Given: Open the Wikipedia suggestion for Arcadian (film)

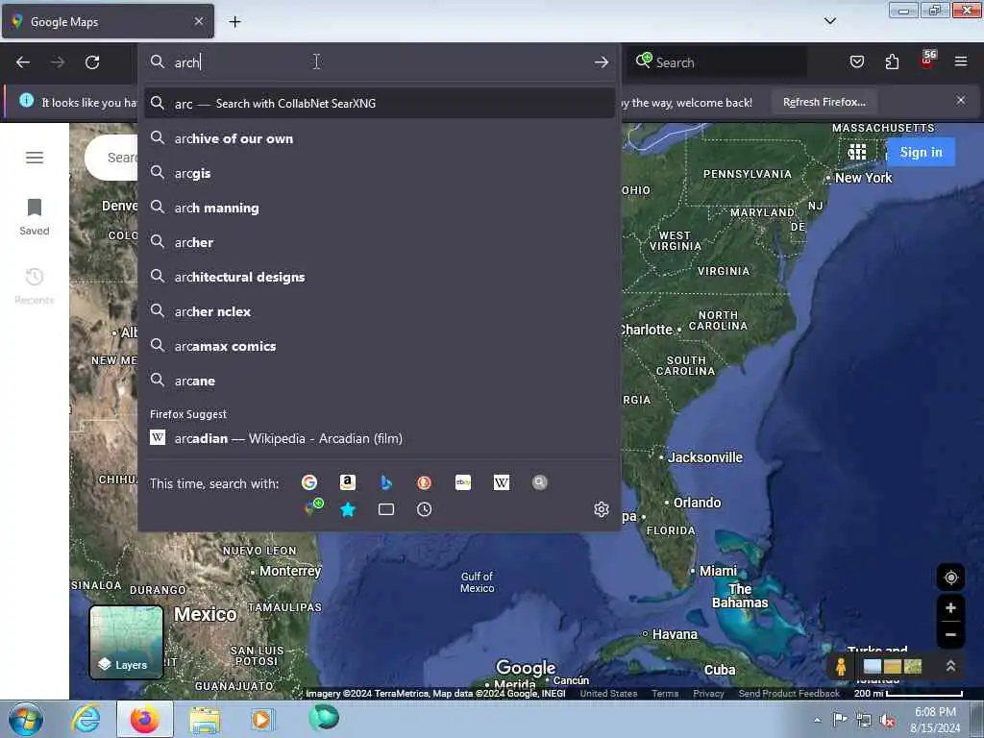Looking at the screenshot, I should (379, 438).
